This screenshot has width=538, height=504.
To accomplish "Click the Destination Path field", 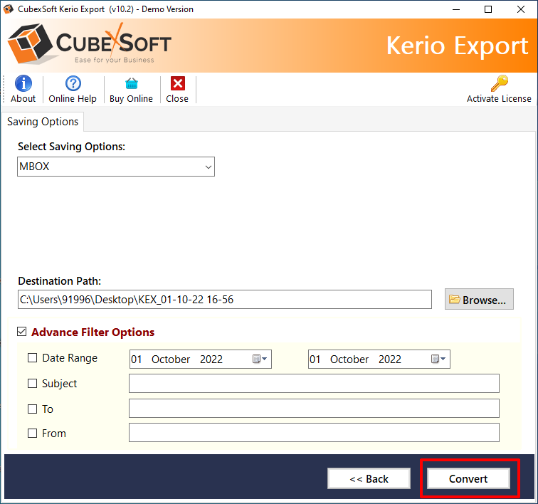I will (225, 300).
